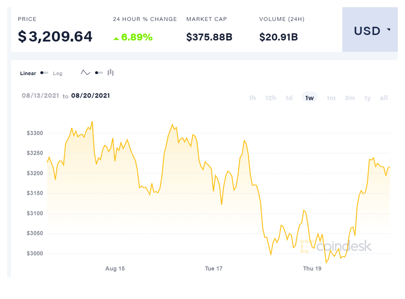405x299 pixels.
Task: Toggle the line/candlestick chart type switch
Action: pos(99,73)
